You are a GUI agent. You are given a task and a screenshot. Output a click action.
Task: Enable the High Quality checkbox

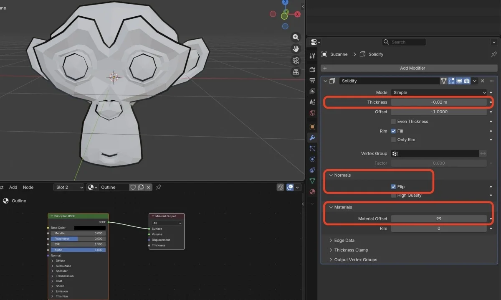(393, 195)
